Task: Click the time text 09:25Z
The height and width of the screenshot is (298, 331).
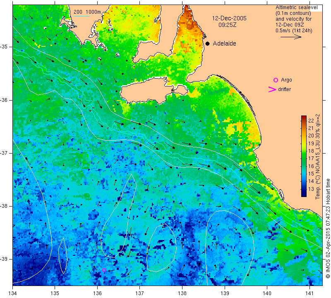Action: [228, 25]
